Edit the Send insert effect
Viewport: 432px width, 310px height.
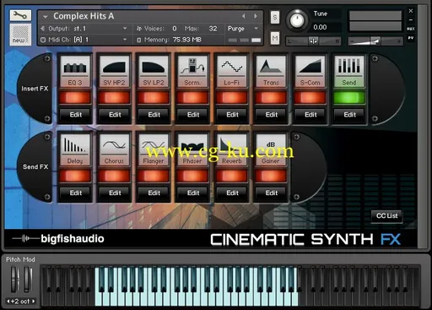349,115
